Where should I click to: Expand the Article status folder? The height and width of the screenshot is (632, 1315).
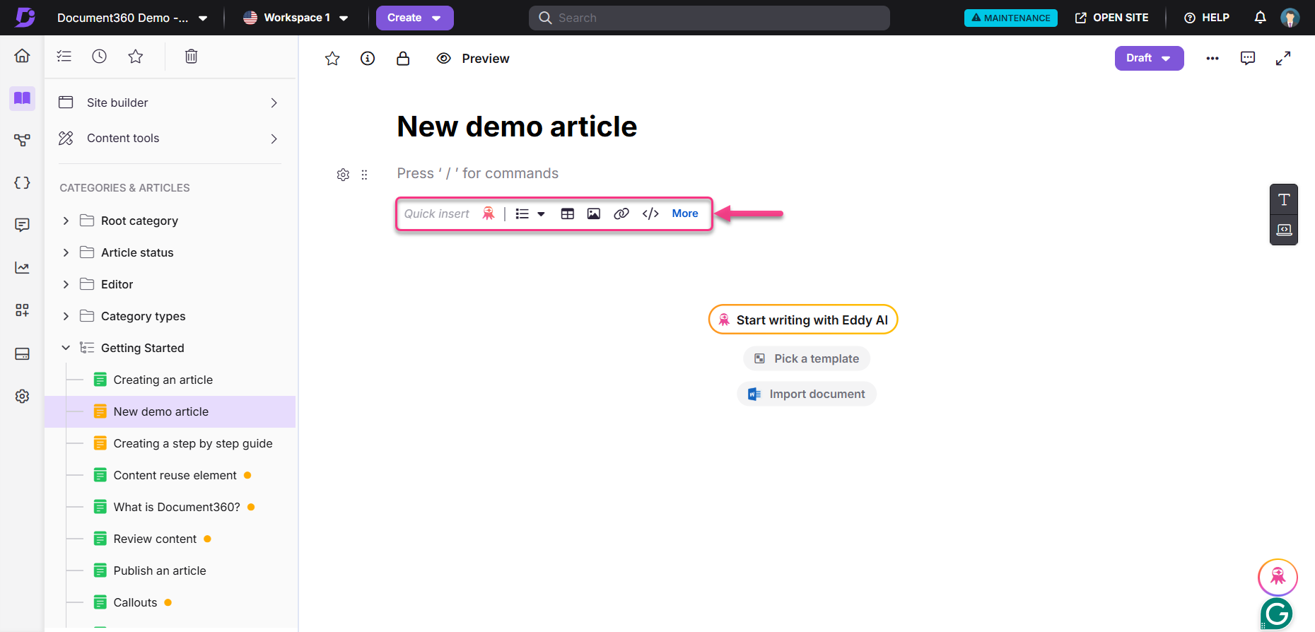pos(66,252)
